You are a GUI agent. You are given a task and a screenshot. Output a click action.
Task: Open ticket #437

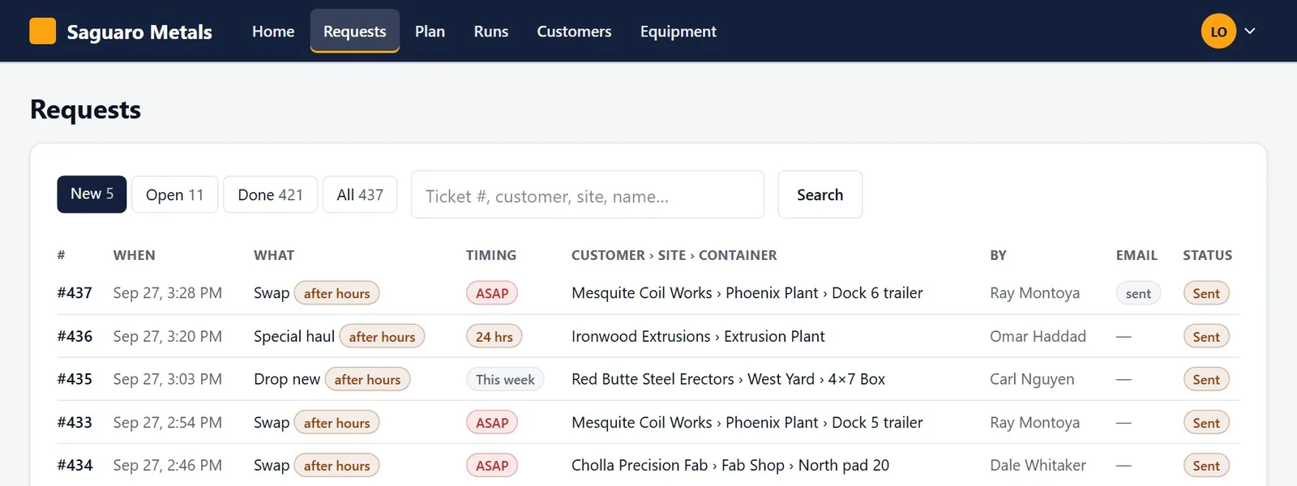(x=75, y=292)
